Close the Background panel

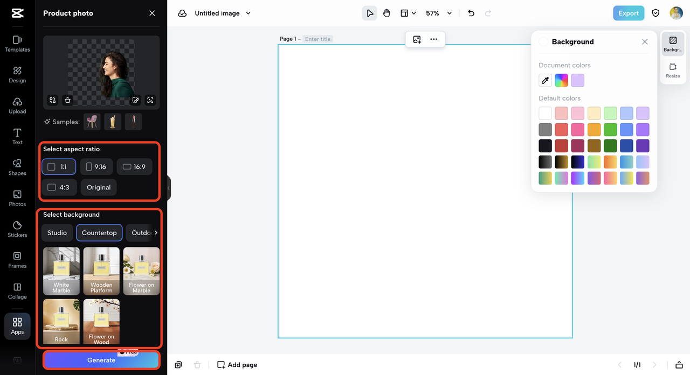tap(645, 41)
